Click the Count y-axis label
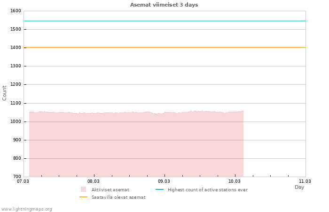Viewport: 329px width, 212px height. coord(5,93)
